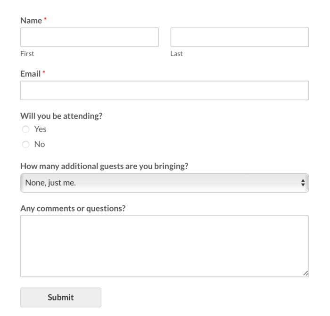Image resolution: width=330 pixels, height=316 pixels.
Task: Click the textarea resize handle corner
Action: tap(306, 274)
